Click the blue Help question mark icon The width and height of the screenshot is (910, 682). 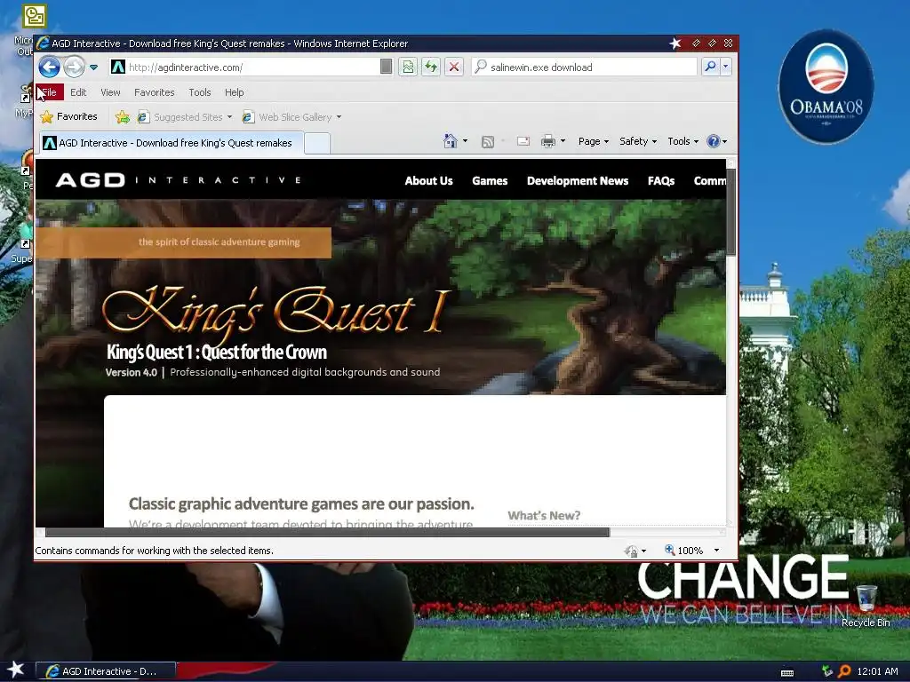coord(714,141)
